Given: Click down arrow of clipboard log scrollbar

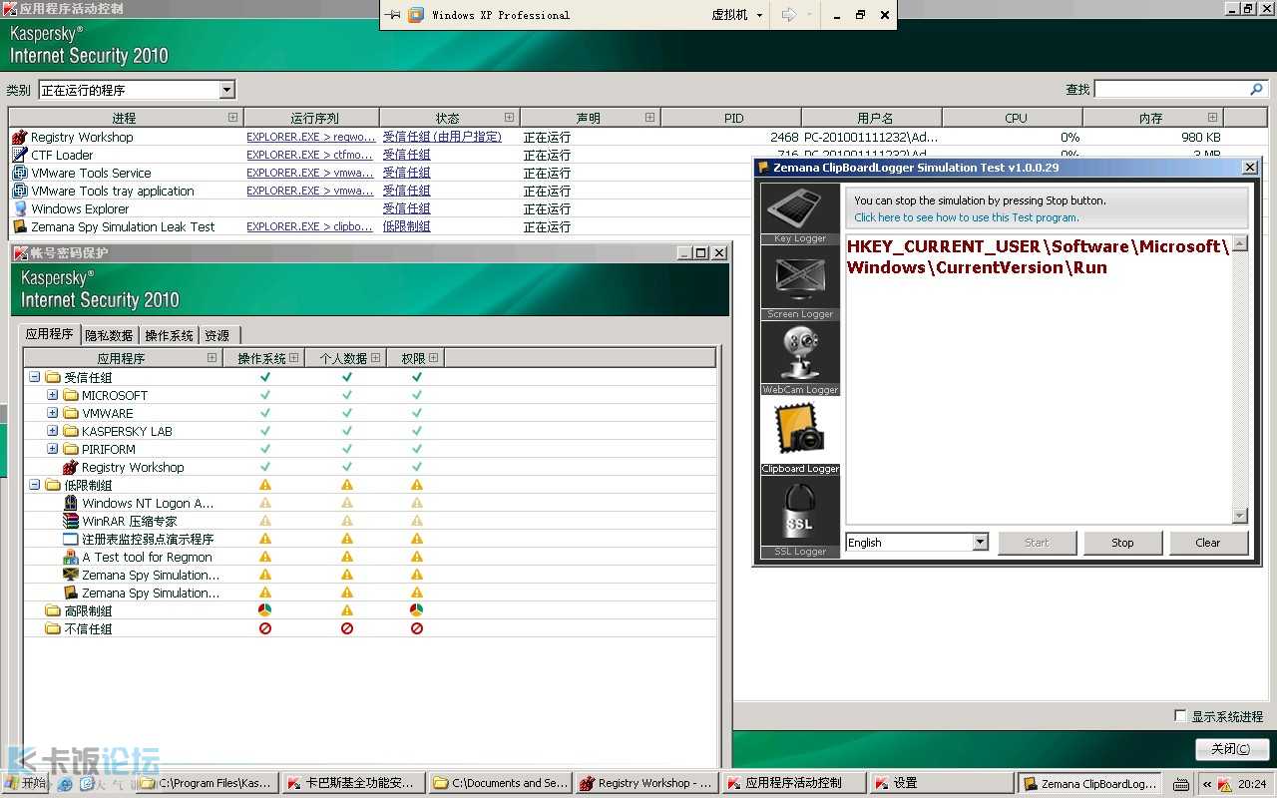Looking at the screenshot, I should coord(1240,516).
